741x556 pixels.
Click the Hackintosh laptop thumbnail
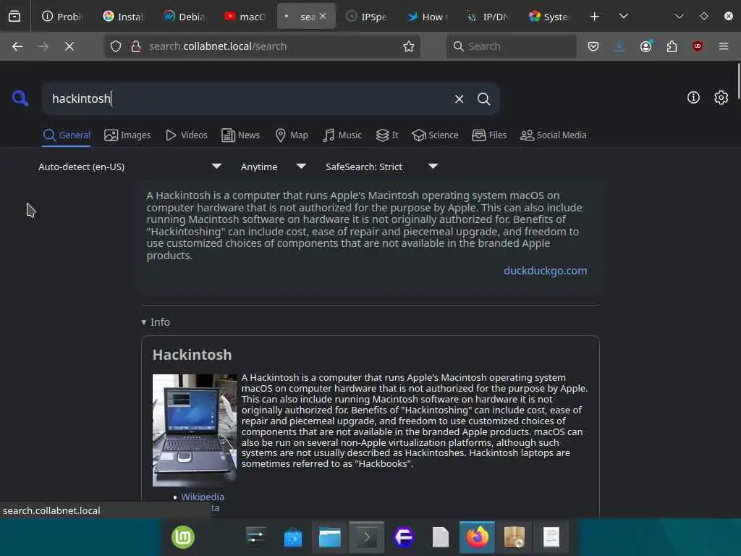point(194,430)
